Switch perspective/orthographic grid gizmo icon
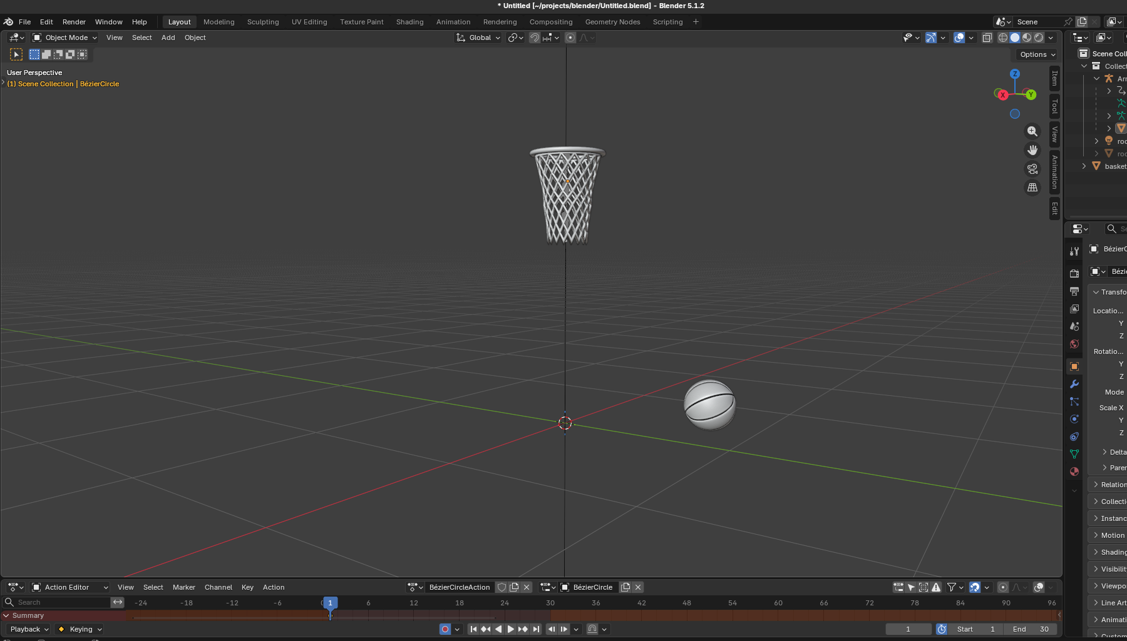Image resolution: width=1127 pixels, height=641 pixels. point(1032,188)
